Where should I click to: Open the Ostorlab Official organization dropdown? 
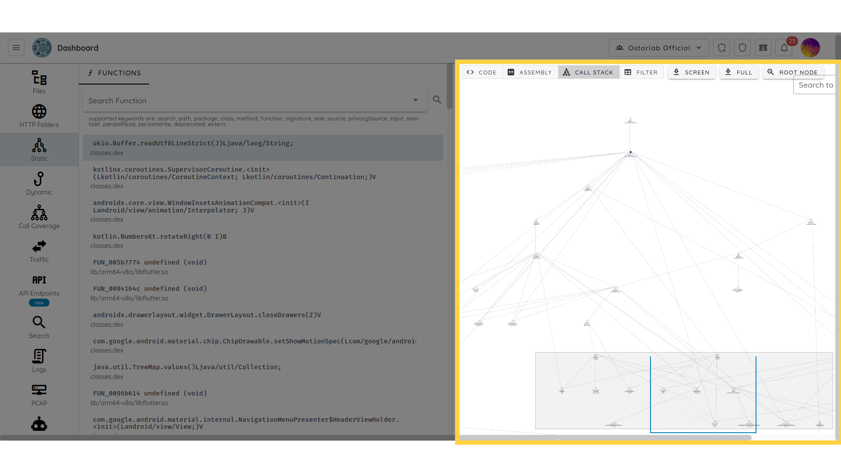658,48
